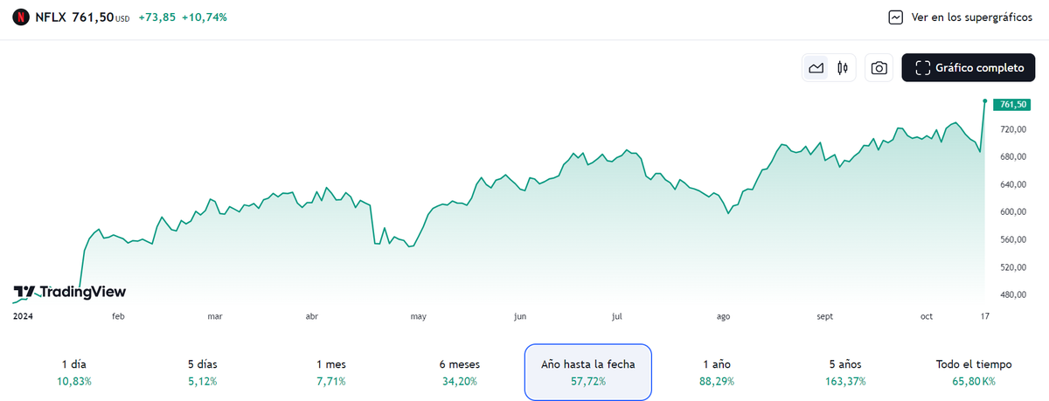Take a chart snapshot with camera icon
The width and height of the screenshot is (1049, 401).
(879, 68)
